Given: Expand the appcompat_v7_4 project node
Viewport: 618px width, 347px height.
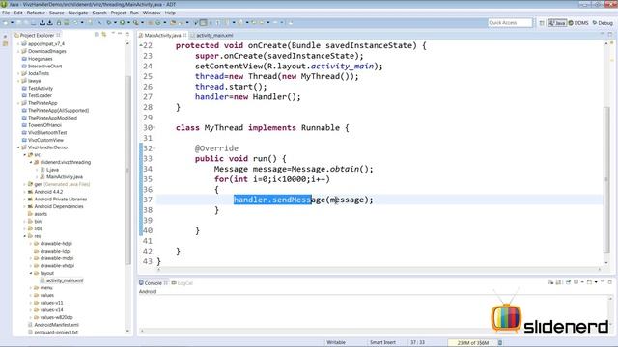Looking at the screenshot, I should (18, 44).
